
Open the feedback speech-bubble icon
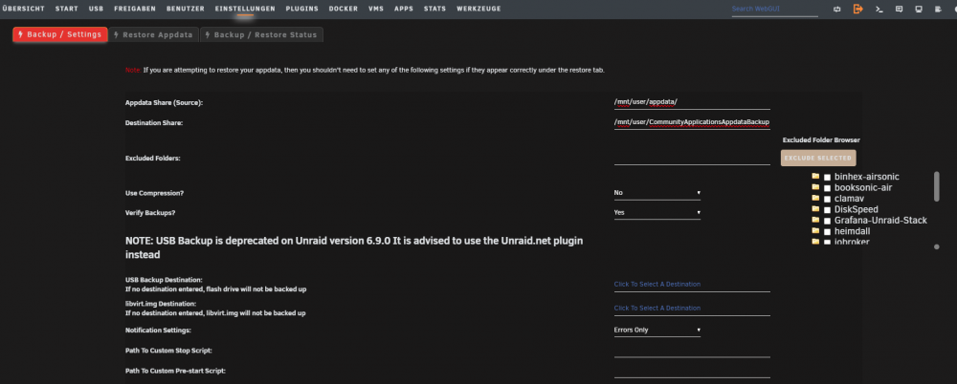point(899,10)
